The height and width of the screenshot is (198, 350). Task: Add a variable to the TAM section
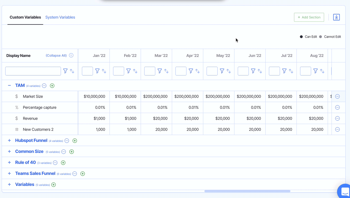52,86
